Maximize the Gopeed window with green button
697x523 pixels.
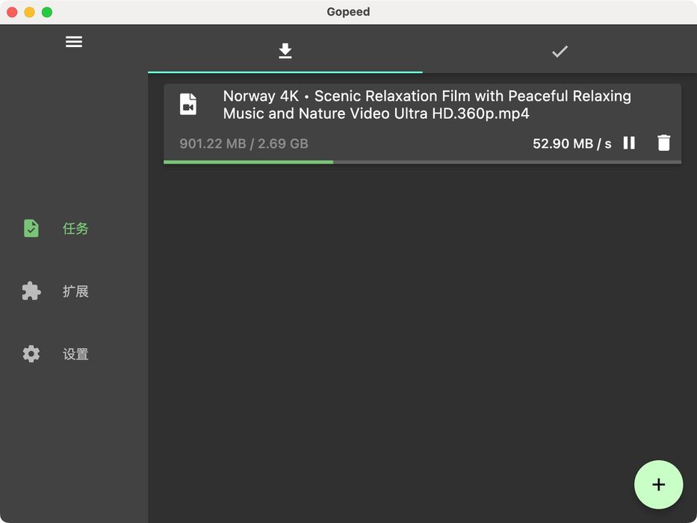pos(46,12)
